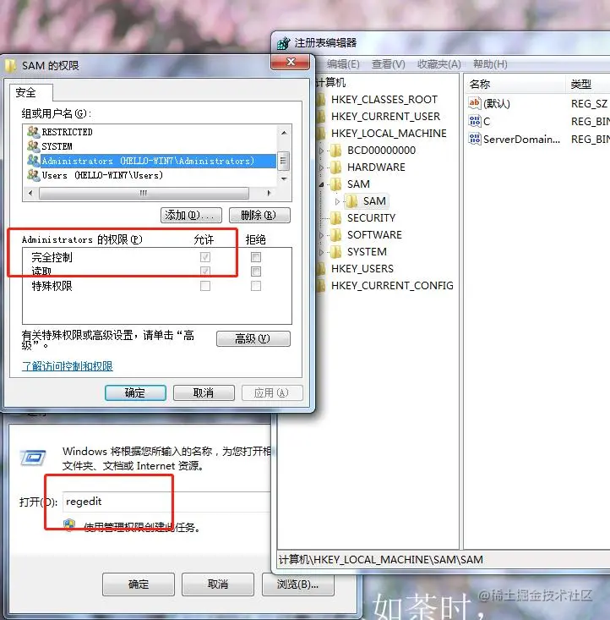Viewport: 610px width, 620px height.
Task: Toggle the Allow checkbox for 特殊权限
Action: (x=205, y=286)
